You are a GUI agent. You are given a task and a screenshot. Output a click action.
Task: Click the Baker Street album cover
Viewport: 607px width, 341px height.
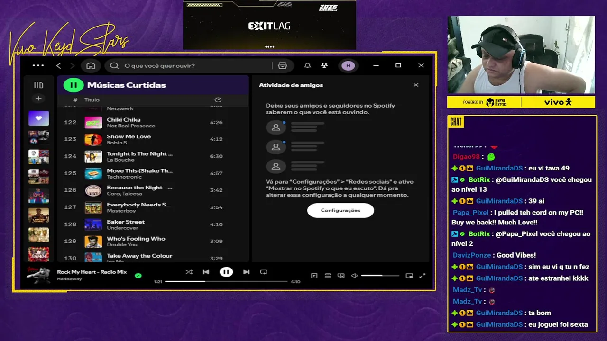[93, 224]
